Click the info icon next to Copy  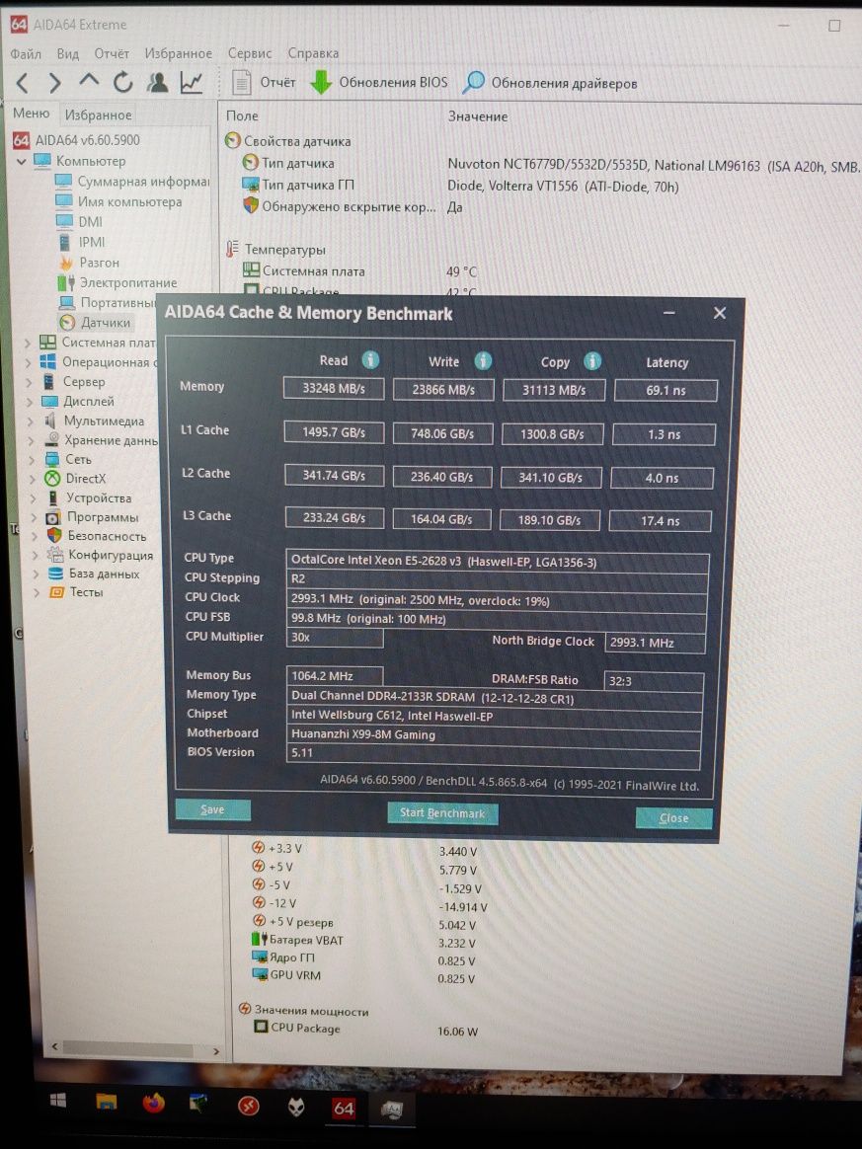click(x=592, y=361)
